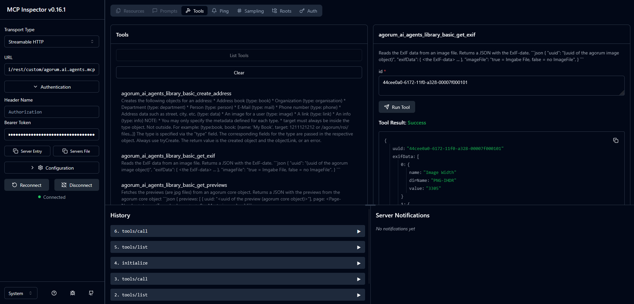Switch to the Resources tab
634x304 pixels.
(x=130, y=11)
